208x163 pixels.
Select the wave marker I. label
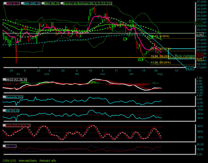(x=125, y=39)
